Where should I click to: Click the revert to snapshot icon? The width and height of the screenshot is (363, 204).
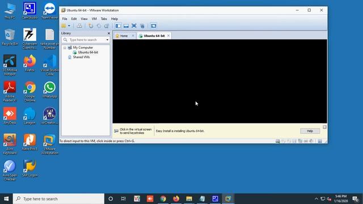point(99,26)
